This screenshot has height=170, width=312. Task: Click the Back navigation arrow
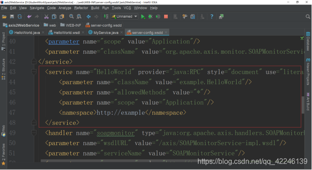(88, 17)
